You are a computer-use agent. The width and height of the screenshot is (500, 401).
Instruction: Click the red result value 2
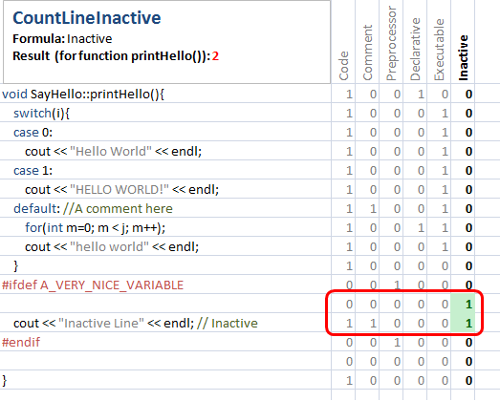(215, 56)
